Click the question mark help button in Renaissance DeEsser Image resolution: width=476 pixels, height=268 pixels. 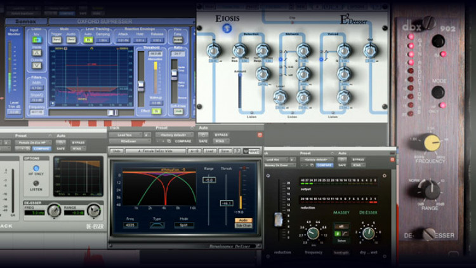pos(237,151)
